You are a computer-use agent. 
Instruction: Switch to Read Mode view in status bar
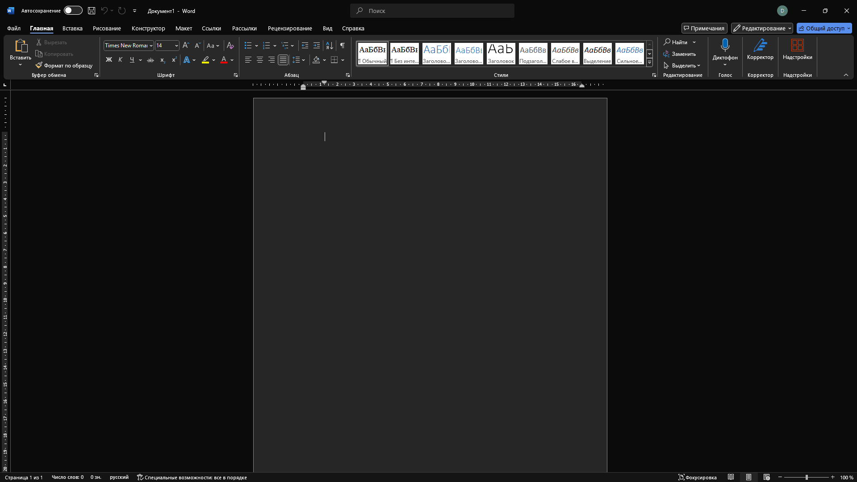point(731,477)
